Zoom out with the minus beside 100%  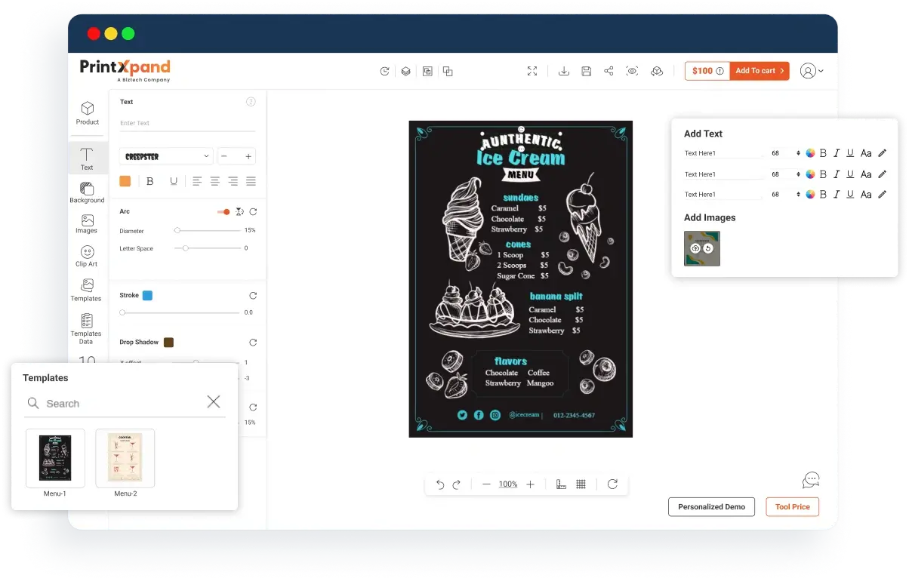click(x=486, y=484)
